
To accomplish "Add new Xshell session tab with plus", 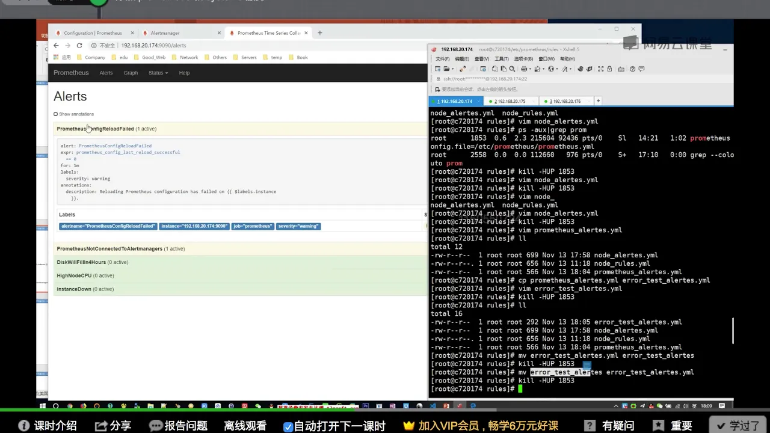I will coord(598,101).
